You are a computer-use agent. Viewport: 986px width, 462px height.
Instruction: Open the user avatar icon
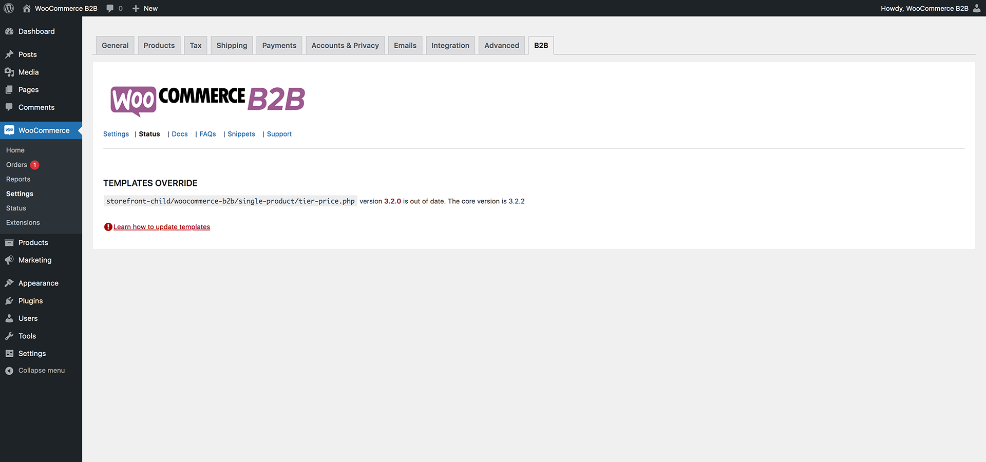[977, 8]
